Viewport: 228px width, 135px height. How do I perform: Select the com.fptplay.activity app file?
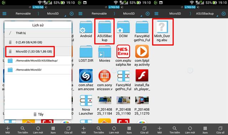(142, 56)
